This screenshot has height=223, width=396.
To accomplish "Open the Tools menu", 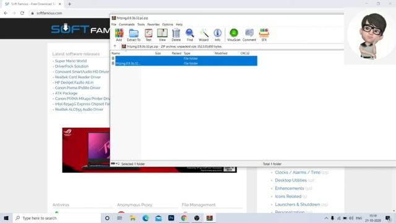I will click(x=141, y=25).
